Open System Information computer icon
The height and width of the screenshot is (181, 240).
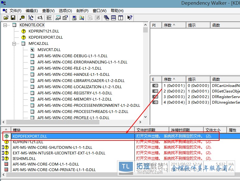click(74, 18)
